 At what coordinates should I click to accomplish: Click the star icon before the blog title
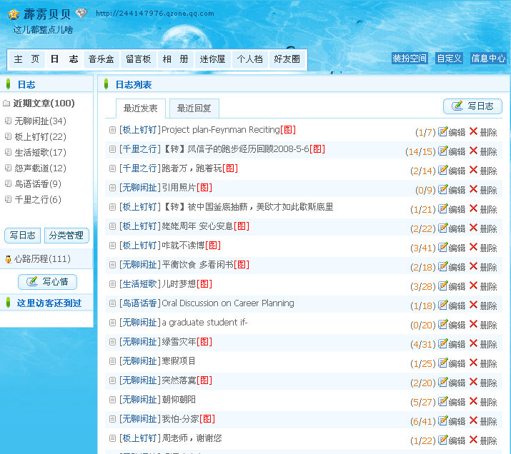[13, 14]
